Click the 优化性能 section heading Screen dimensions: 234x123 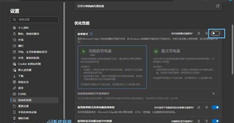[x=82, y=23]
